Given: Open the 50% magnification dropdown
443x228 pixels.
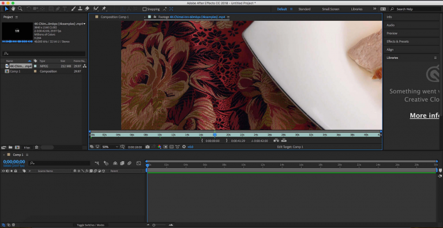Looking at the screenshot, I should pyautogui.click(x=110, y=147).
